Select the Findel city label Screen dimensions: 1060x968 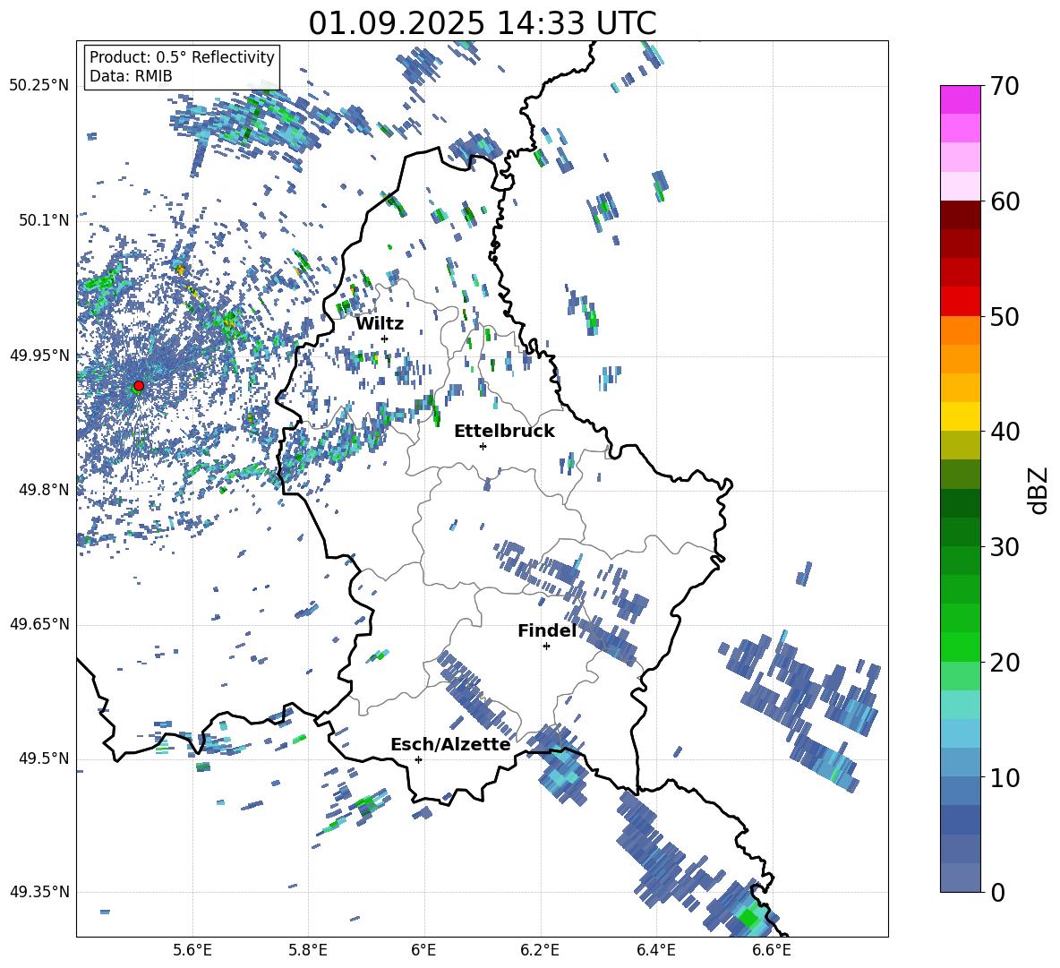pyautogui.click(x=547, y=630)
